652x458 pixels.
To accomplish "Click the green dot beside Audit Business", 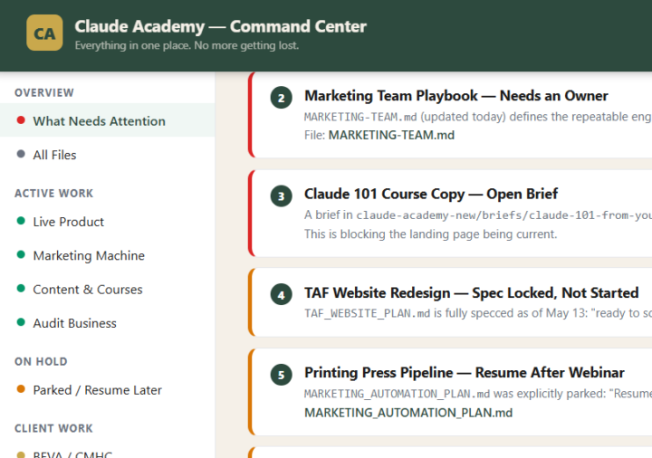I will pos(21,322).
